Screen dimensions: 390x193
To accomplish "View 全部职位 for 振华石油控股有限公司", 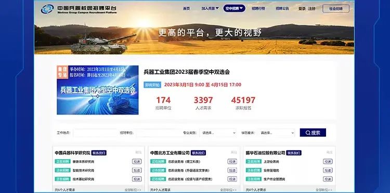I will point(324,190).
